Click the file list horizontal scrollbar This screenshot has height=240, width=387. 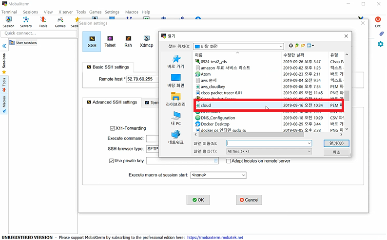tap(251, 135)
